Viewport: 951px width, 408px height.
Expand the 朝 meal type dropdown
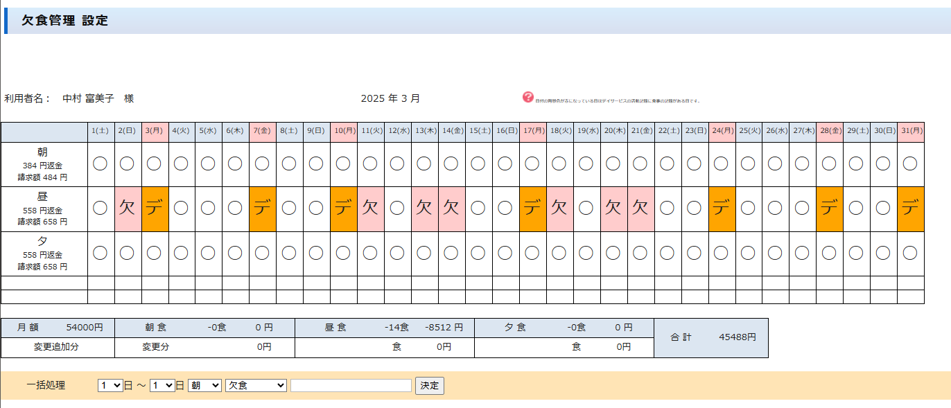pyautogui.click(x=204, y=385)
